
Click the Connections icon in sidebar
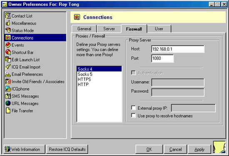[8, 38]
